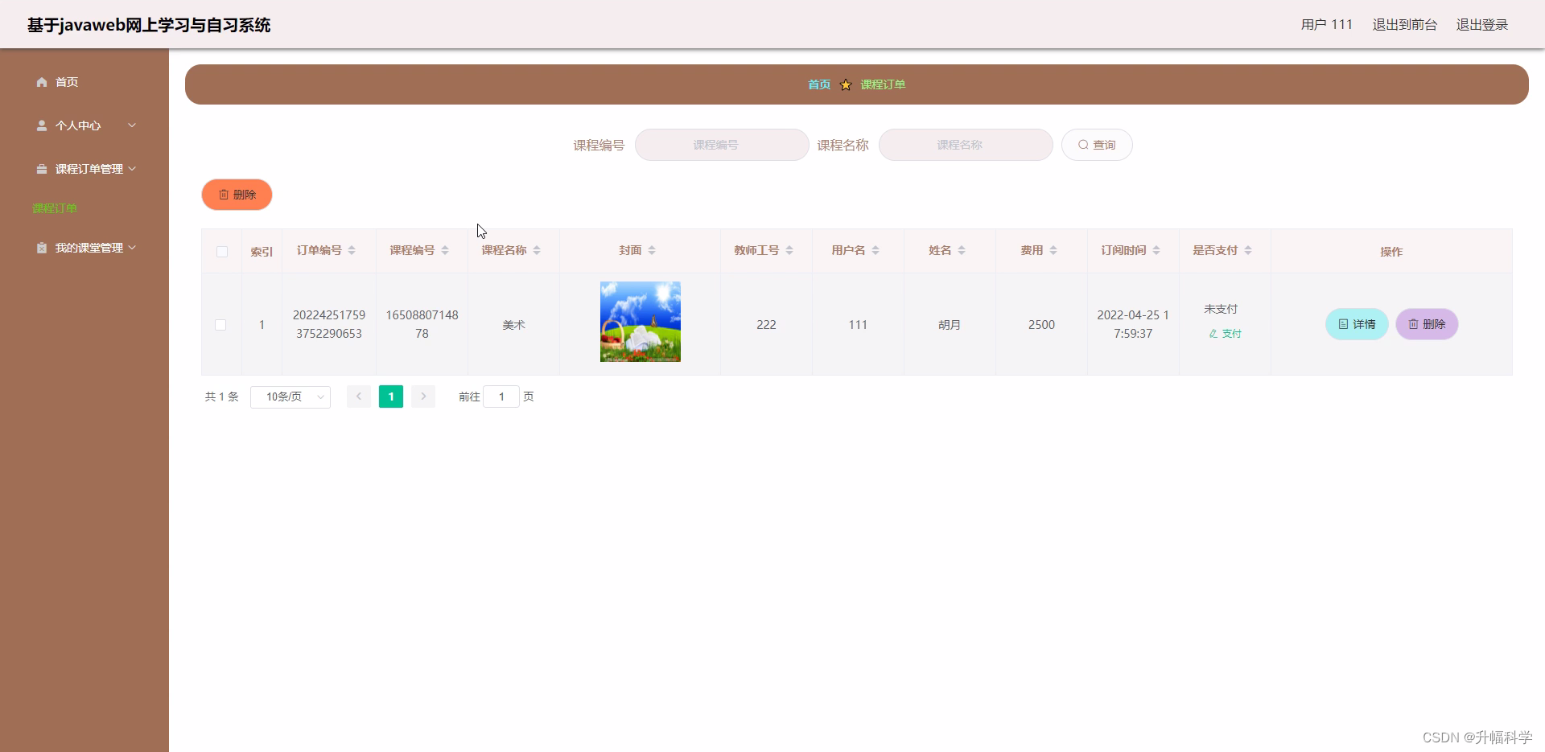This screenshot has height=752, width=1545.
Task: Click the document icon inside the 详情 button
Action: pyautogui.click(x=1342, y=324)
